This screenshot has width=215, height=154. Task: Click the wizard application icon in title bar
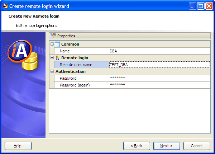pyautogui.click(x=5, y=6)
